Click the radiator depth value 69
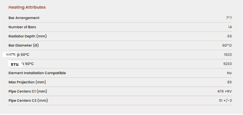This screenshot has width=243, height=115. (230, 36)
